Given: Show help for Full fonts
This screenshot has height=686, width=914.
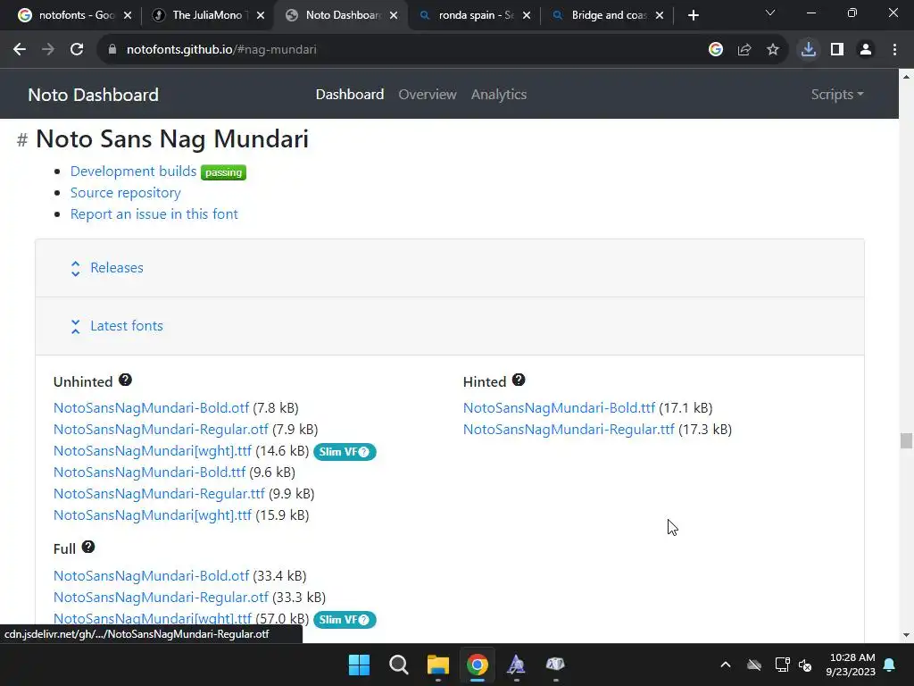Looking at the screenshot, I should click(88, 548).
